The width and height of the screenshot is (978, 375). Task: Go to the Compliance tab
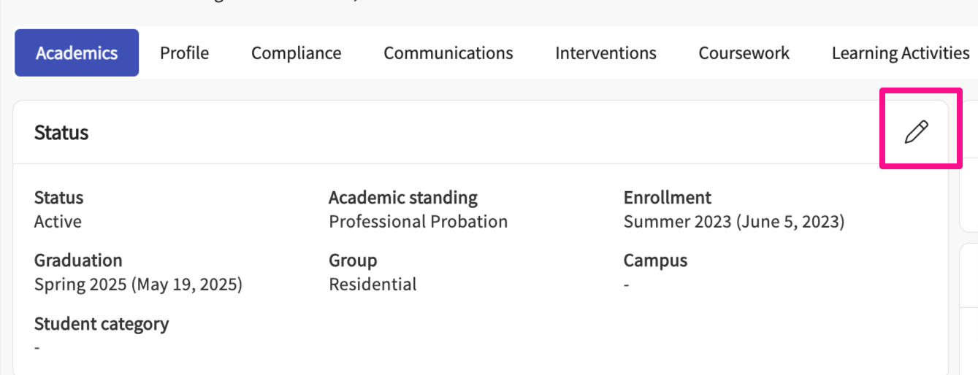pyautogui.click(x=296, y=53)
